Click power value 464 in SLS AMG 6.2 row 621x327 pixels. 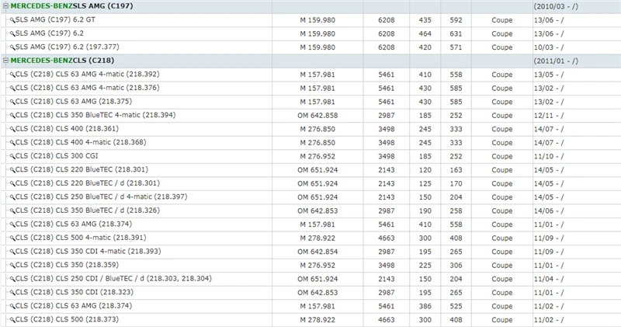click(425, 33)
